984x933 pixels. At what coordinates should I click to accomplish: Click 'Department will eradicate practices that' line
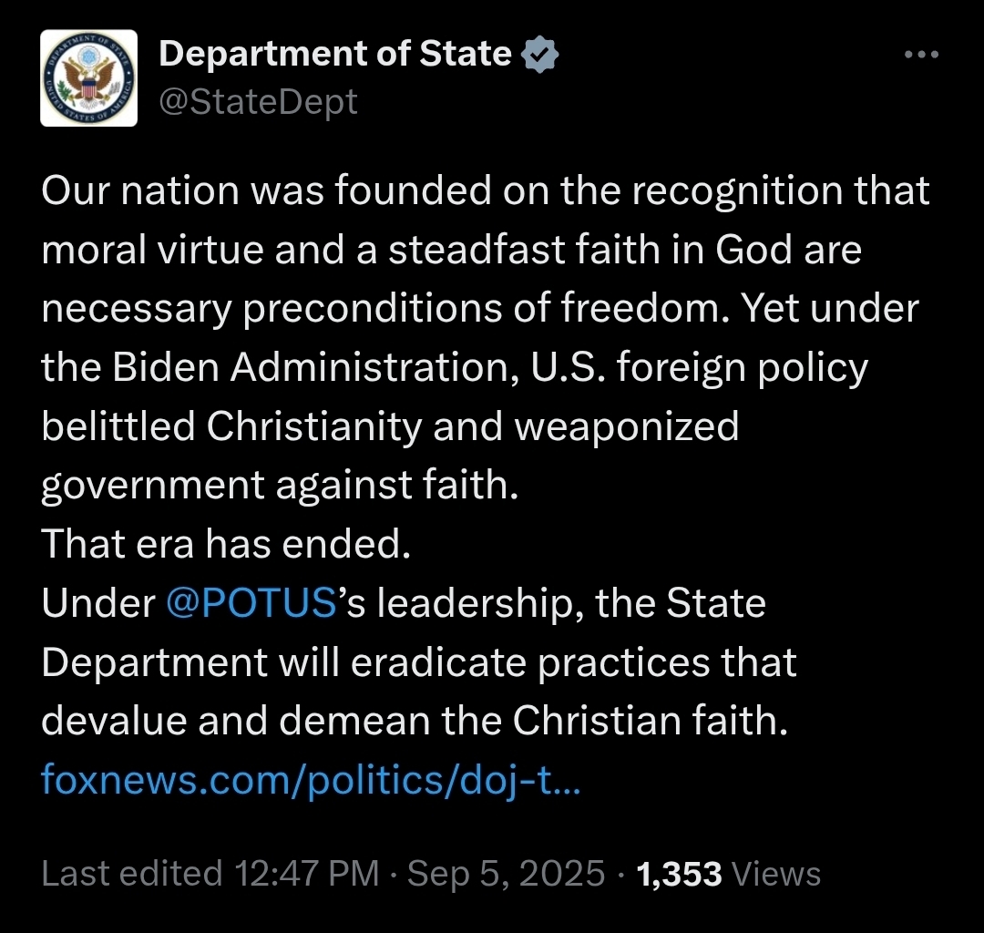point(419,662)
